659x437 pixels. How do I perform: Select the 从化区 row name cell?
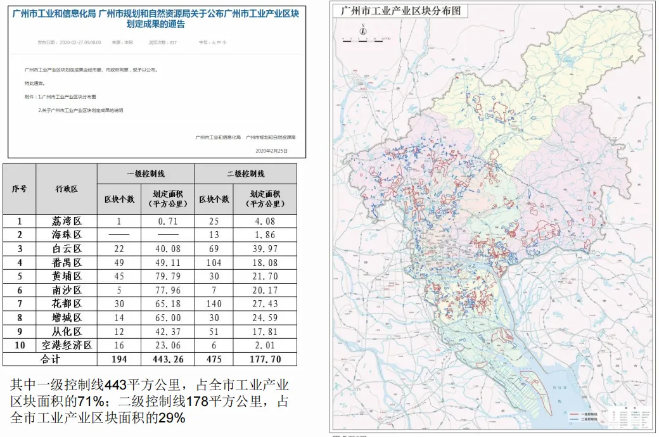[67, 331]
